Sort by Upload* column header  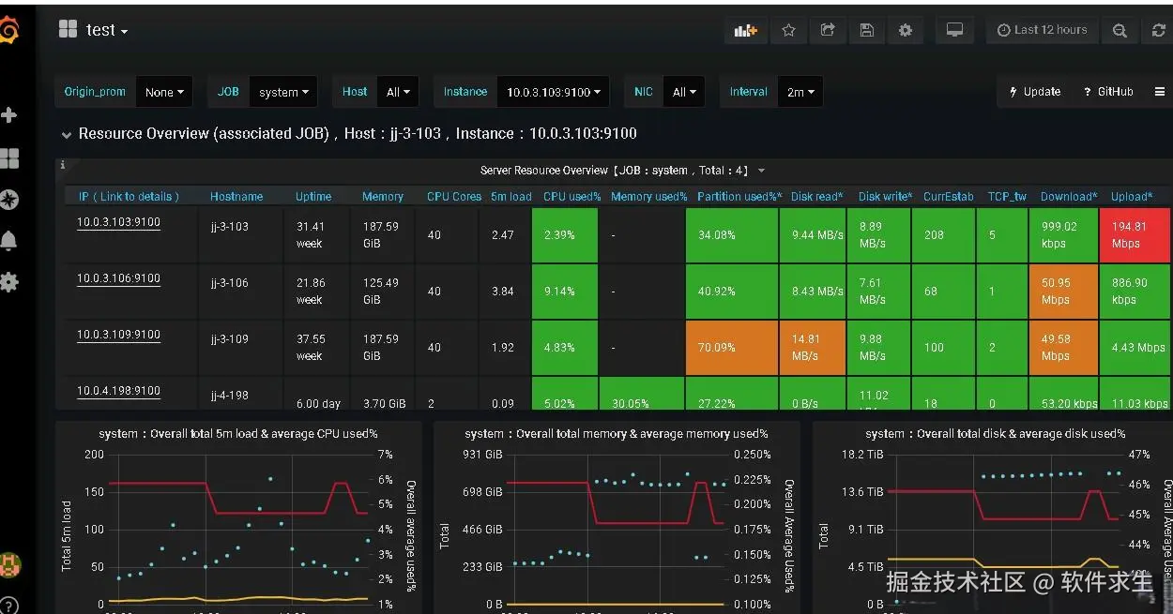tap(1132, 197)
